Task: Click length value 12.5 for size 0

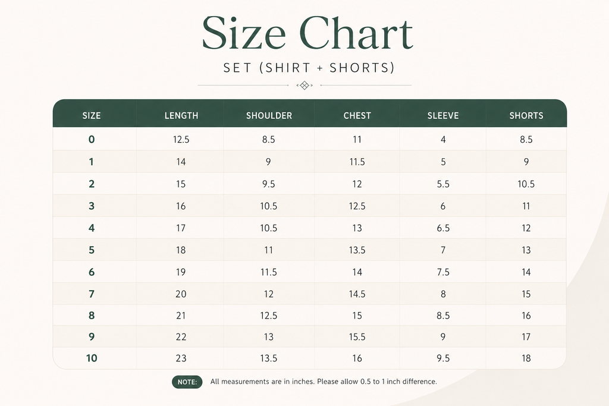Action: [181, 139]
